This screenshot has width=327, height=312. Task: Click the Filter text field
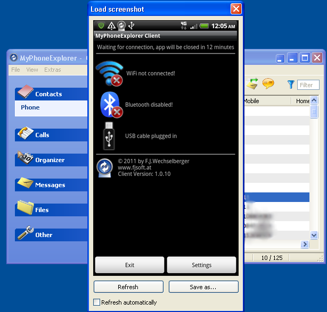pos(308,85)
